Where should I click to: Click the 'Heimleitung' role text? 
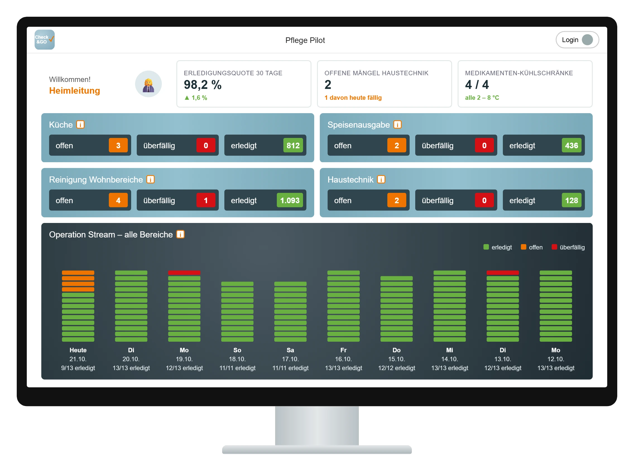(75, 91)
